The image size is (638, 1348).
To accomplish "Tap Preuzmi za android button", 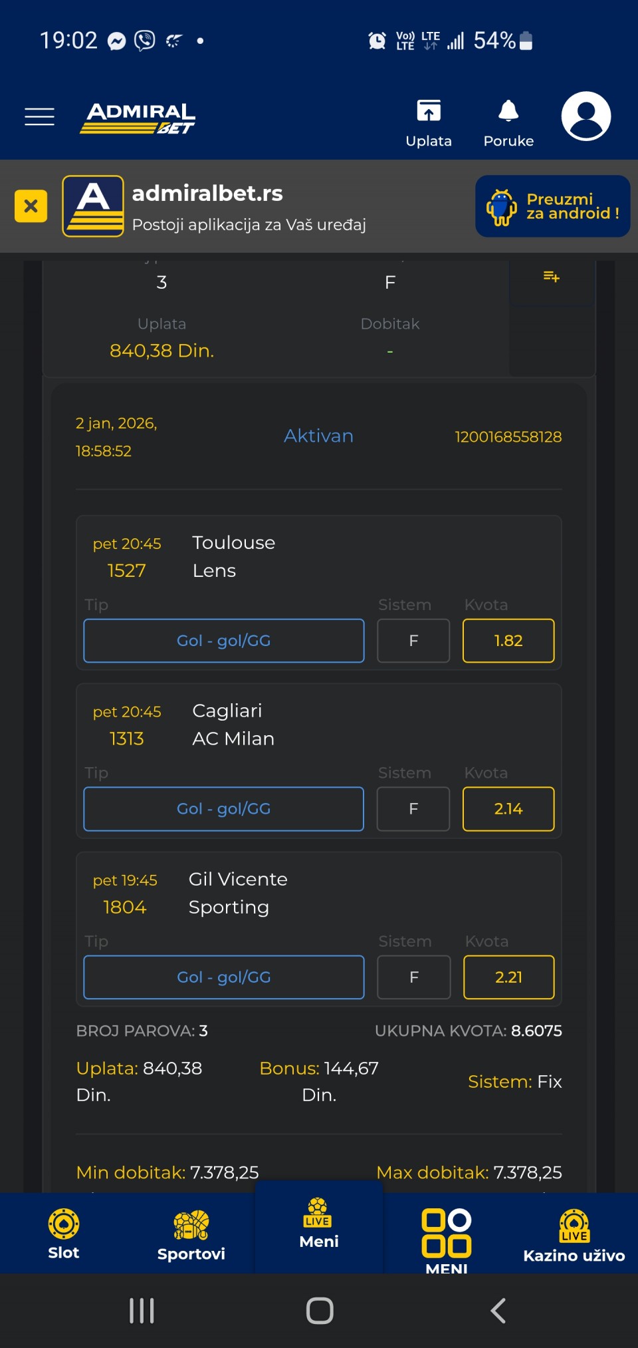I will pyautogui.click(x=552, y=206).
